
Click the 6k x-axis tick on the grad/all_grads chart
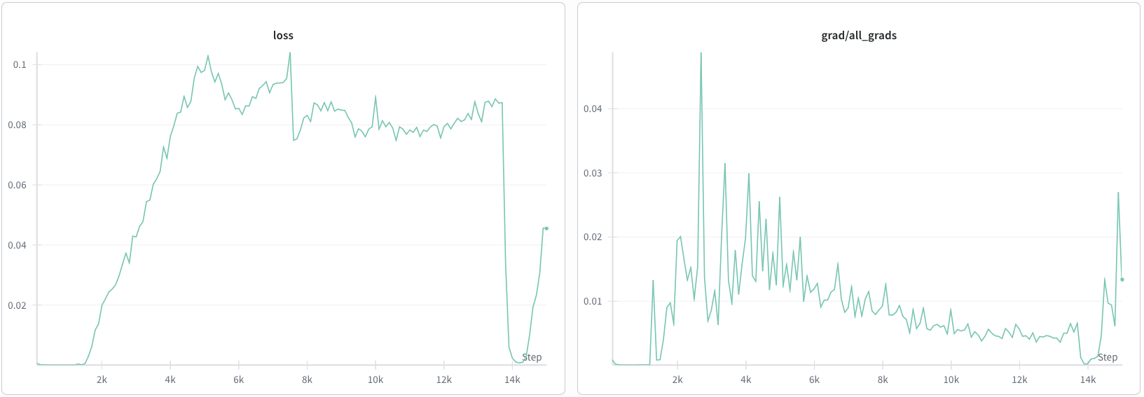(814, 380)
